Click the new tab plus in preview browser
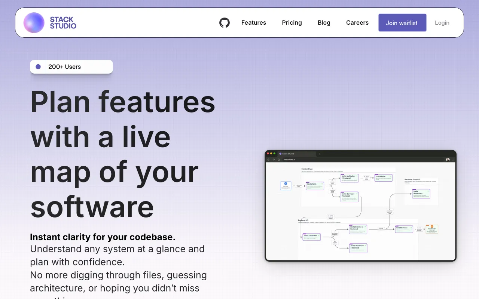Viewport: 479px width, 299px height. (x=320, y=154)
